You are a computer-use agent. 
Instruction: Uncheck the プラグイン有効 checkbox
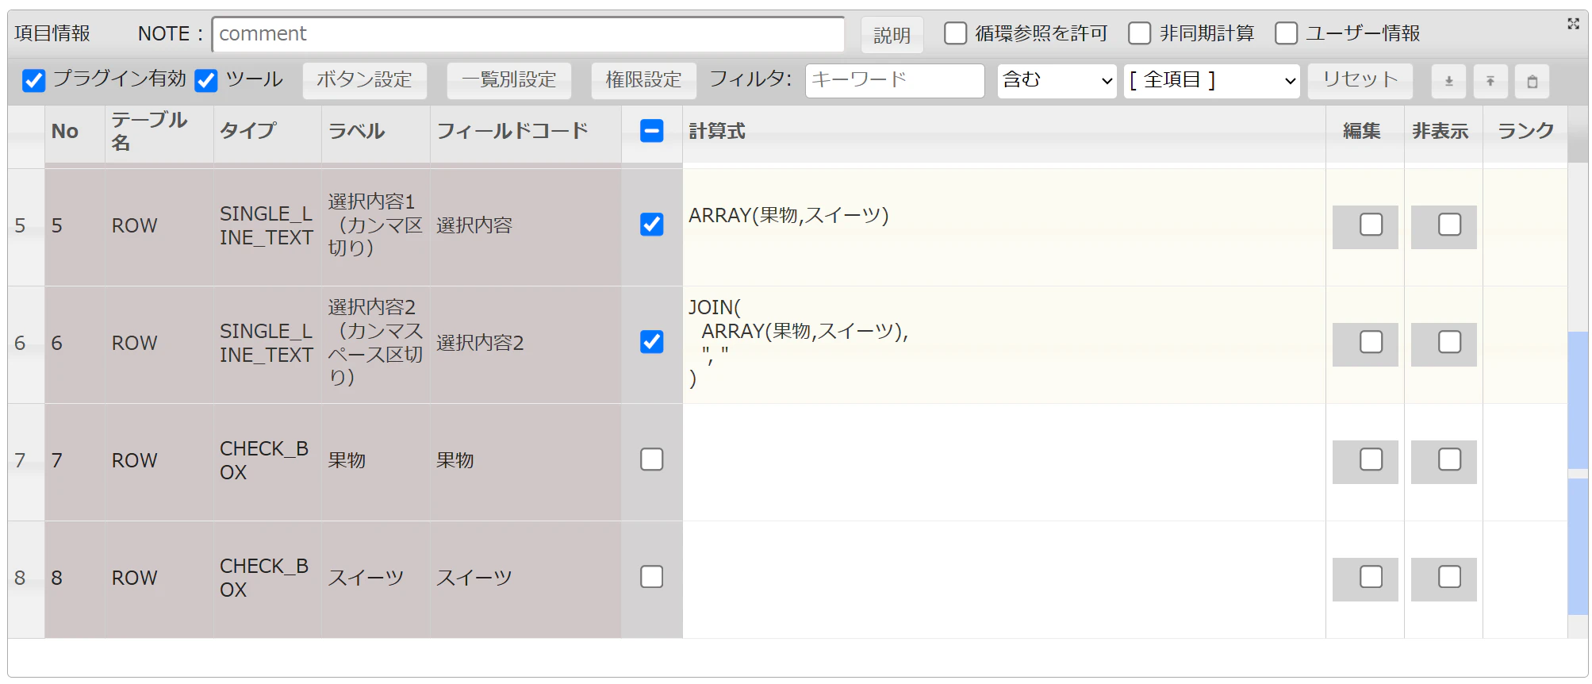33,80
